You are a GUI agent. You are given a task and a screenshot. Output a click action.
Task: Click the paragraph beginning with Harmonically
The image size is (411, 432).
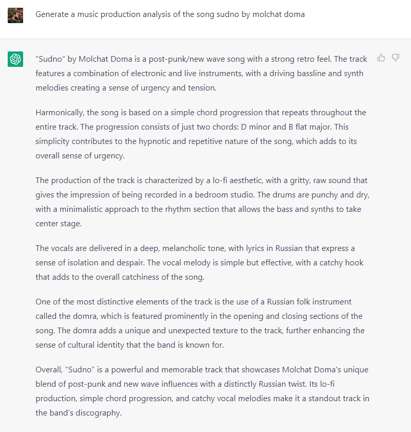(x=202, y=134)
